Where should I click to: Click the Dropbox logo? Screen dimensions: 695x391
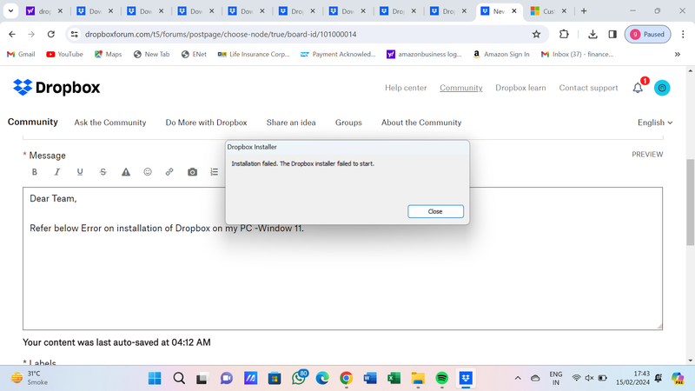(56, 88)
